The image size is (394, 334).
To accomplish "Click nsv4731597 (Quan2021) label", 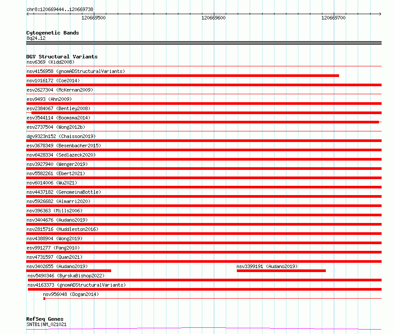I will [54, 257].
